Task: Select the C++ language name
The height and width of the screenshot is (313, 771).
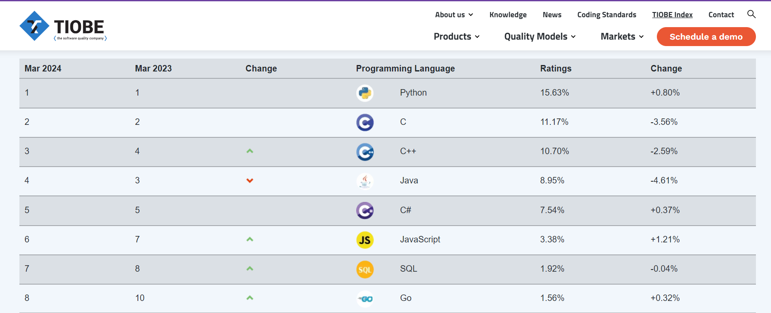Action: [408, 151]
